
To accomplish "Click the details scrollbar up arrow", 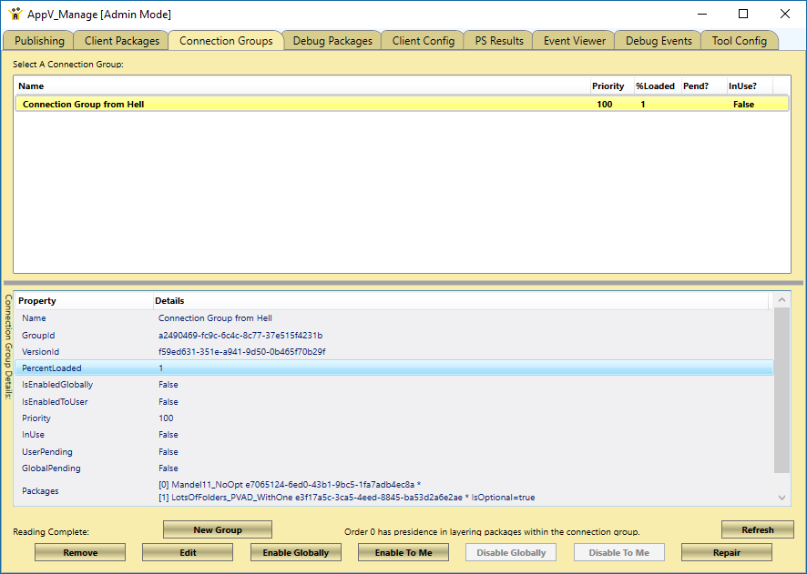I will (x=781, y=299).
